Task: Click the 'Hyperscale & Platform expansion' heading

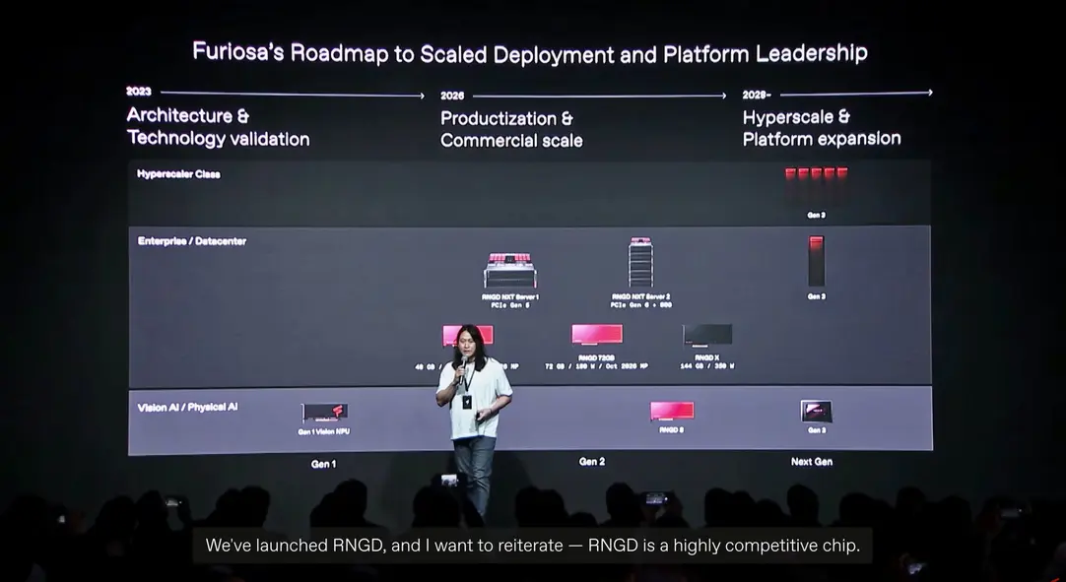Action: click(822, 128)
